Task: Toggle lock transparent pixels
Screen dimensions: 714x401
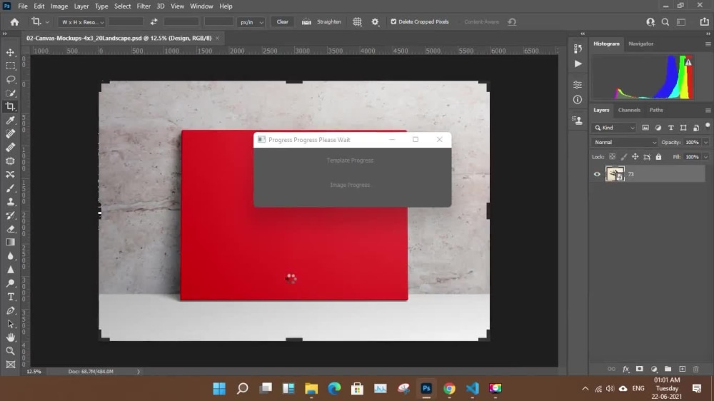Action: 613,156
